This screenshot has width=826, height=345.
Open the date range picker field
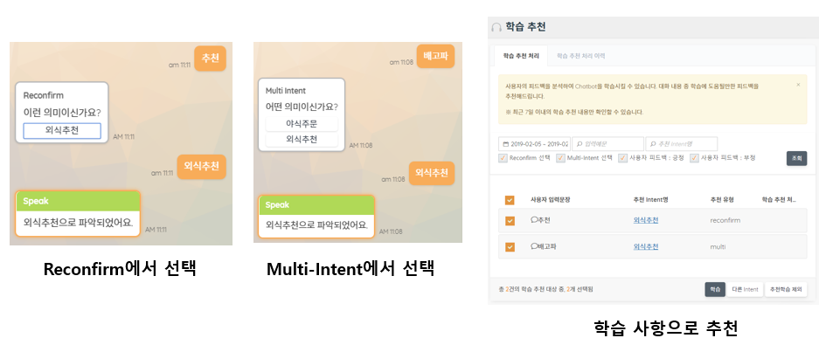(x=534, y=144)
